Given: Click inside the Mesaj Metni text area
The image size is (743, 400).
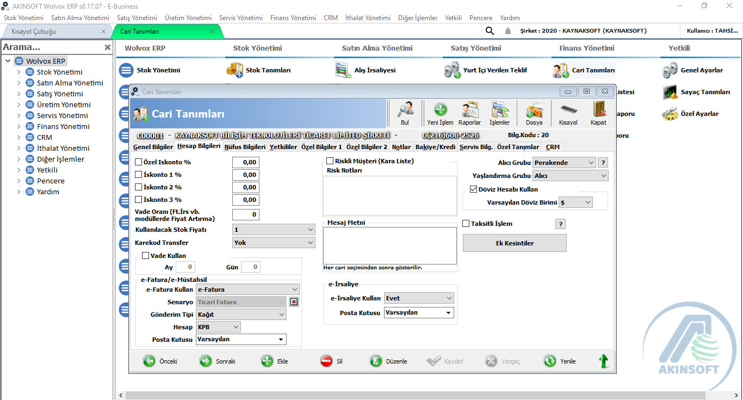Looking at the screenshot, I should (x=389, y=245).
